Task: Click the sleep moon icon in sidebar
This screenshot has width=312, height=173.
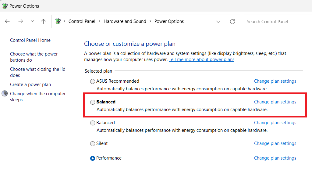Action: pos(5,93)
